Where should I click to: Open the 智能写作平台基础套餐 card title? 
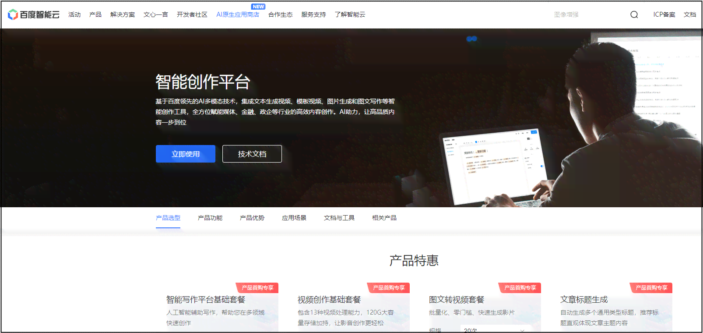pos(206,300)
